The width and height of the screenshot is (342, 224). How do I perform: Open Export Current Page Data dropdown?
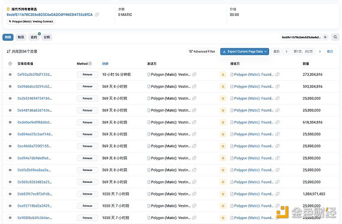[244, 51]
